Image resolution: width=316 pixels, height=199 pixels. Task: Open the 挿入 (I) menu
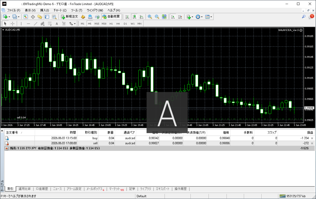(44, 10)
